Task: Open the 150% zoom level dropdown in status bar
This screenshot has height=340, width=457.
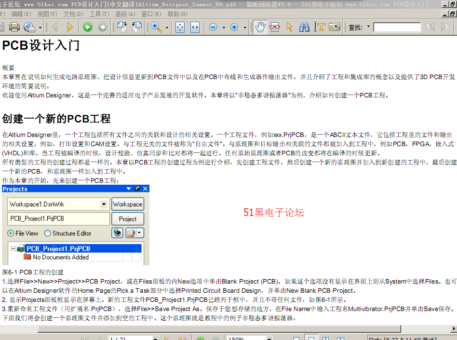Action: (269, 339)
